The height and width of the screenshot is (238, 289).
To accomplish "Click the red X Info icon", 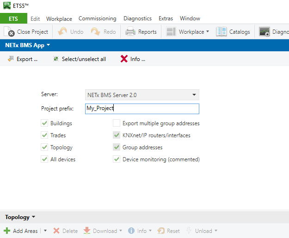I will [124, 59].
